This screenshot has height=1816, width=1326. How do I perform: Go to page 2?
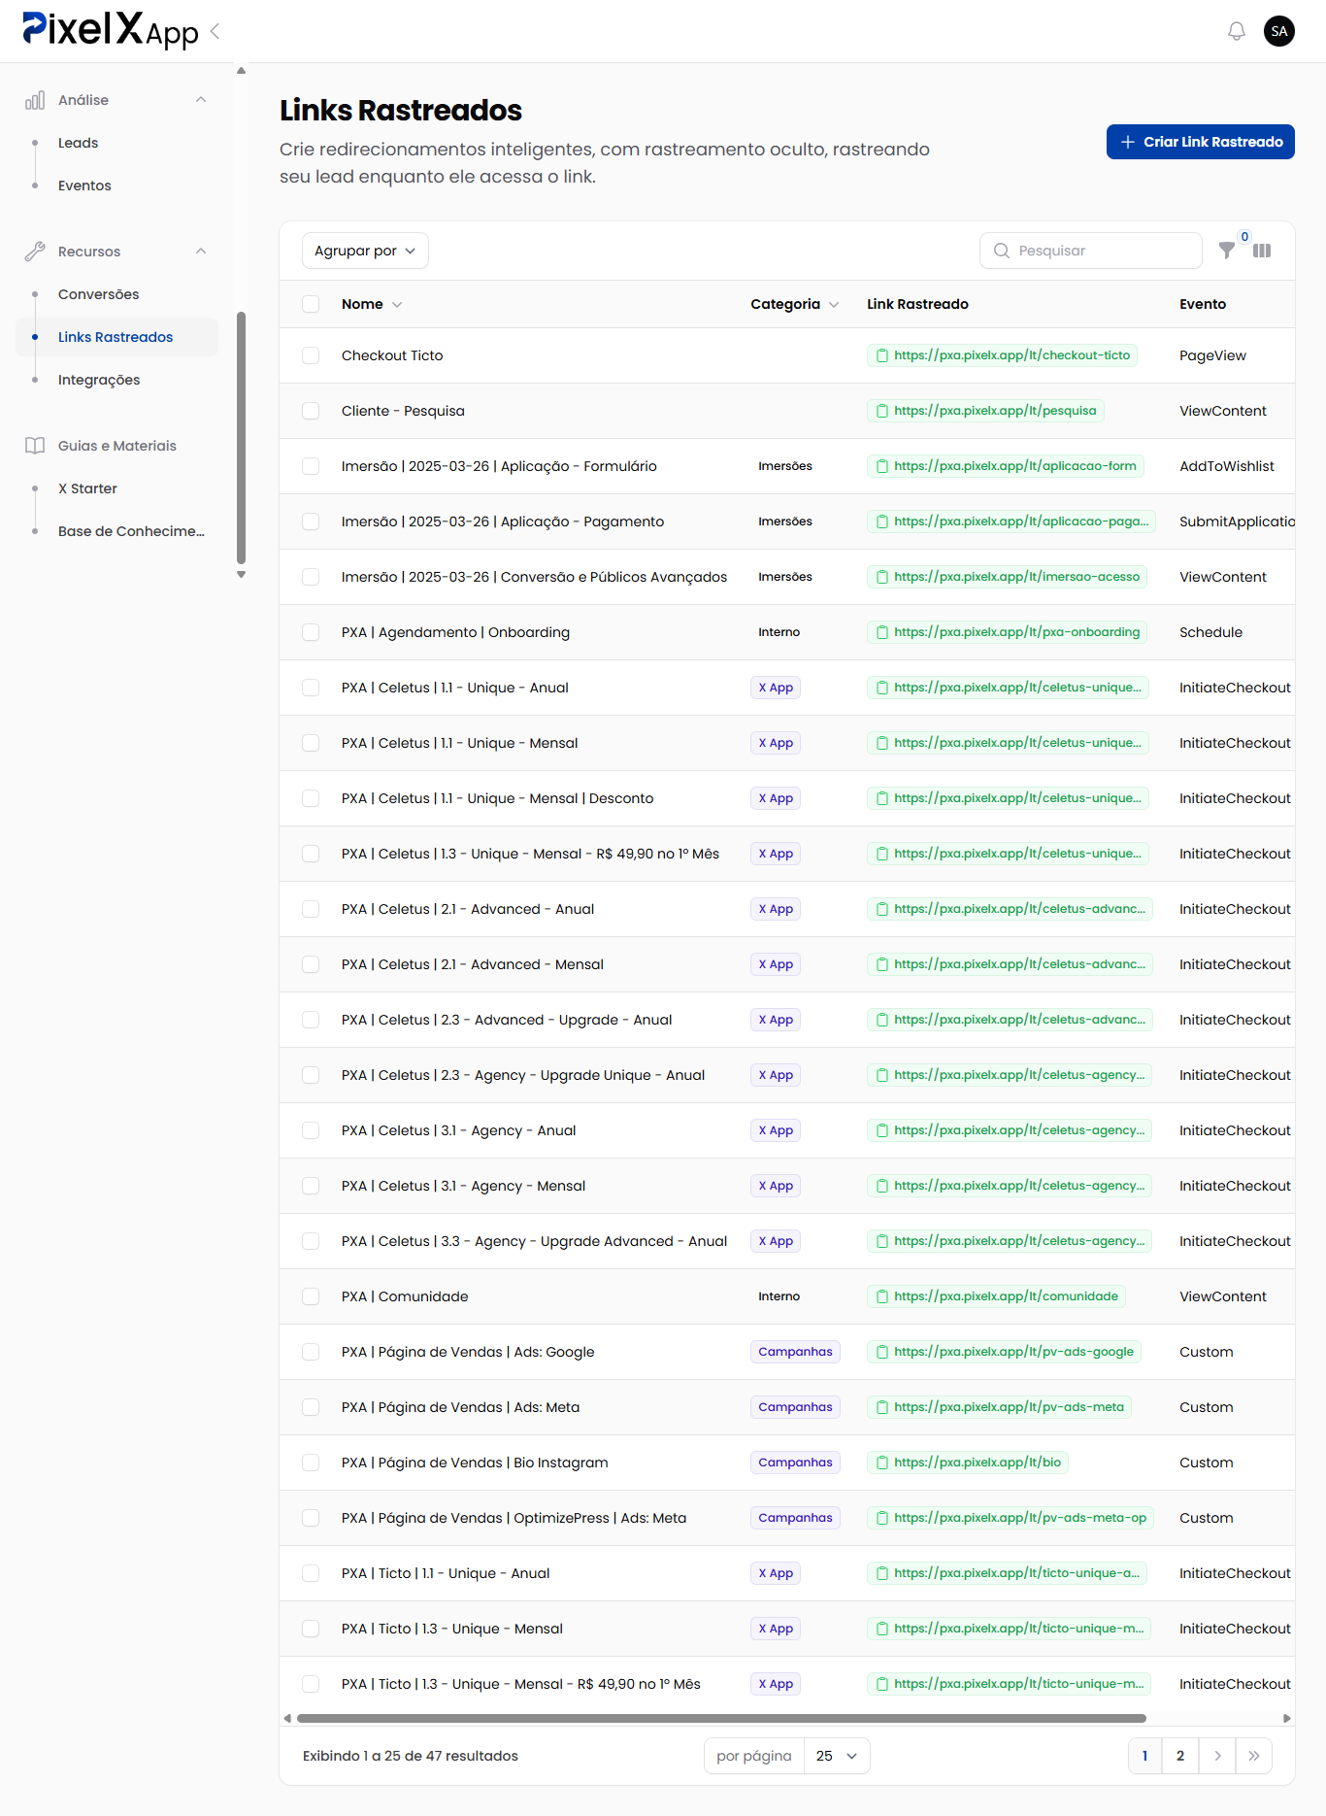pos(1180,1756)
